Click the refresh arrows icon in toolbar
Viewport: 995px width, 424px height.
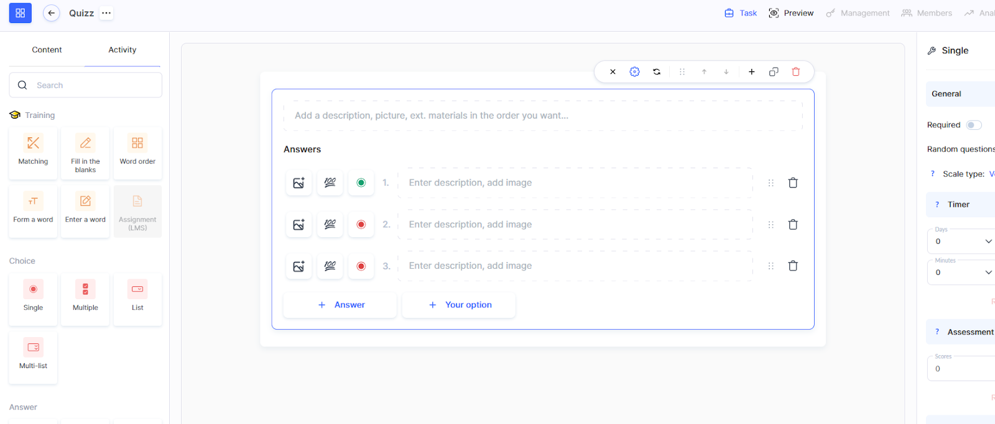[657, 72]
